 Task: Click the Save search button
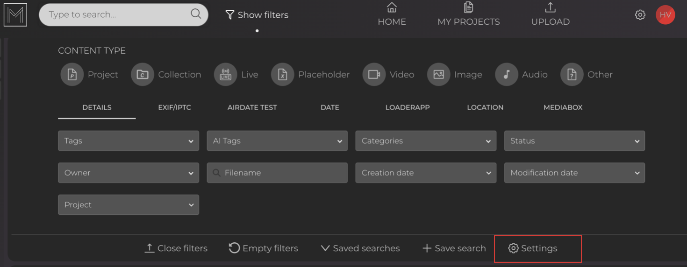(454, 248)
